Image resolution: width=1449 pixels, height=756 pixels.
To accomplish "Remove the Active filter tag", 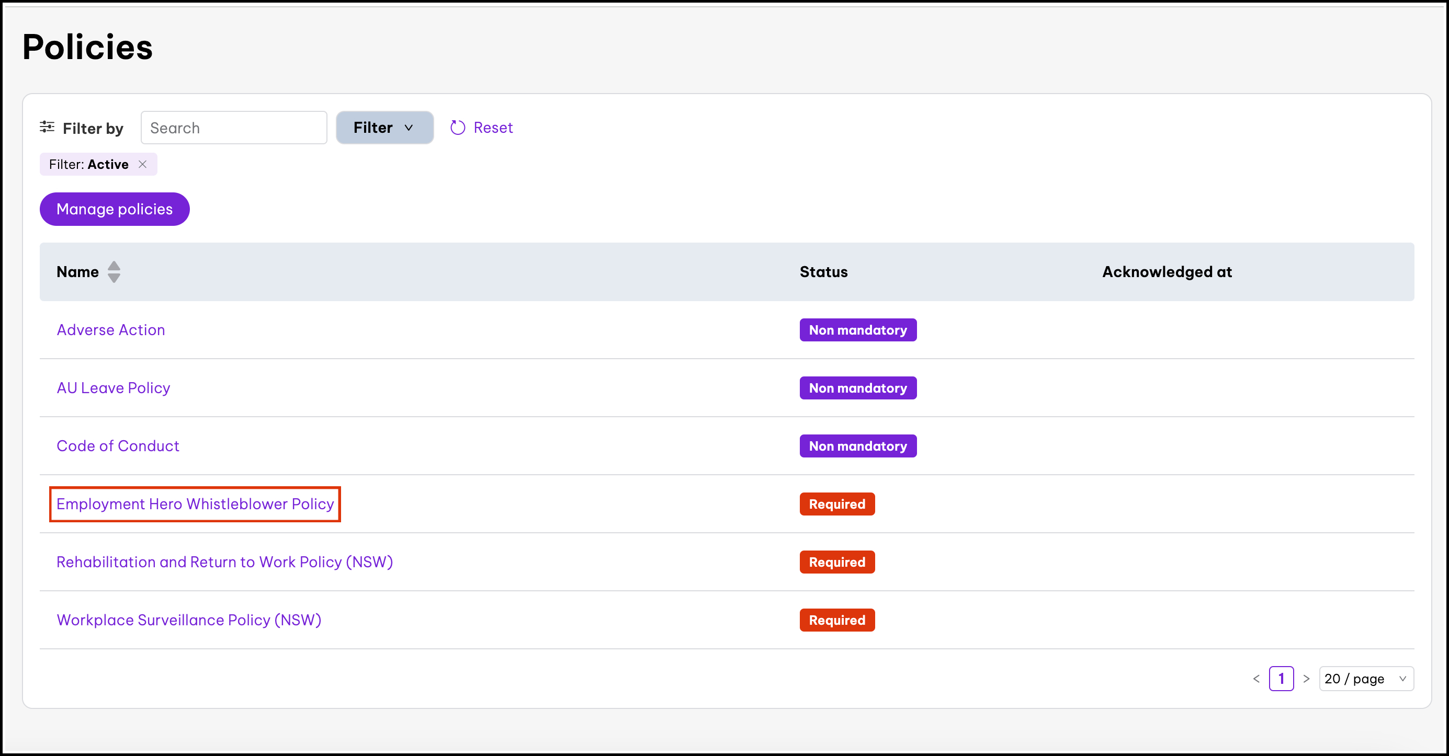I will (x=143, y=164).
